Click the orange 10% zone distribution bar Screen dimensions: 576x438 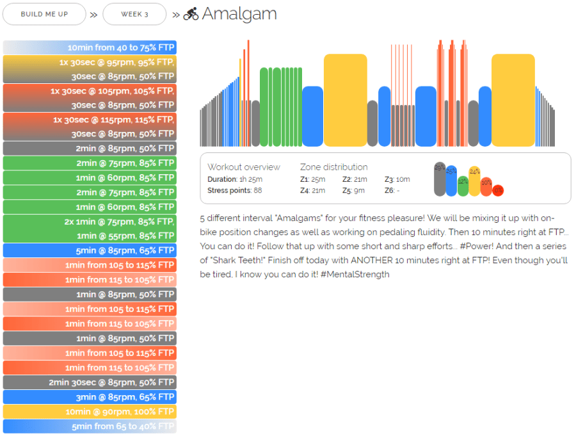tap(486, 187)
